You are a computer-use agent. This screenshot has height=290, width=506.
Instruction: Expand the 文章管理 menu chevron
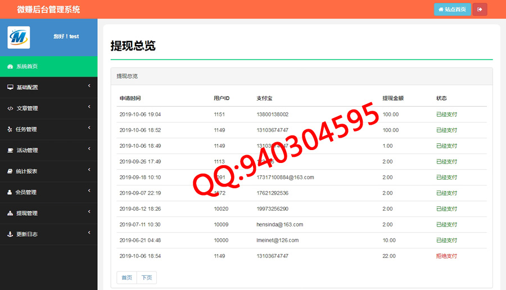click(89, 107)
